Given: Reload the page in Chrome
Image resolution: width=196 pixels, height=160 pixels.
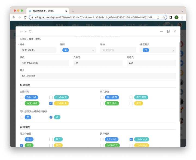Looking at the screenshot, I should pyautogui.click(x=25, y=17).
